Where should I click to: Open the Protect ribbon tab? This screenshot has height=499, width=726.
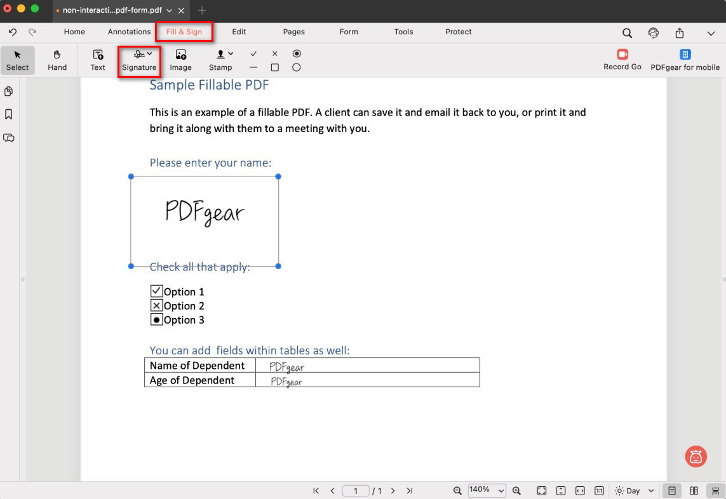click(x=458, y=32)
